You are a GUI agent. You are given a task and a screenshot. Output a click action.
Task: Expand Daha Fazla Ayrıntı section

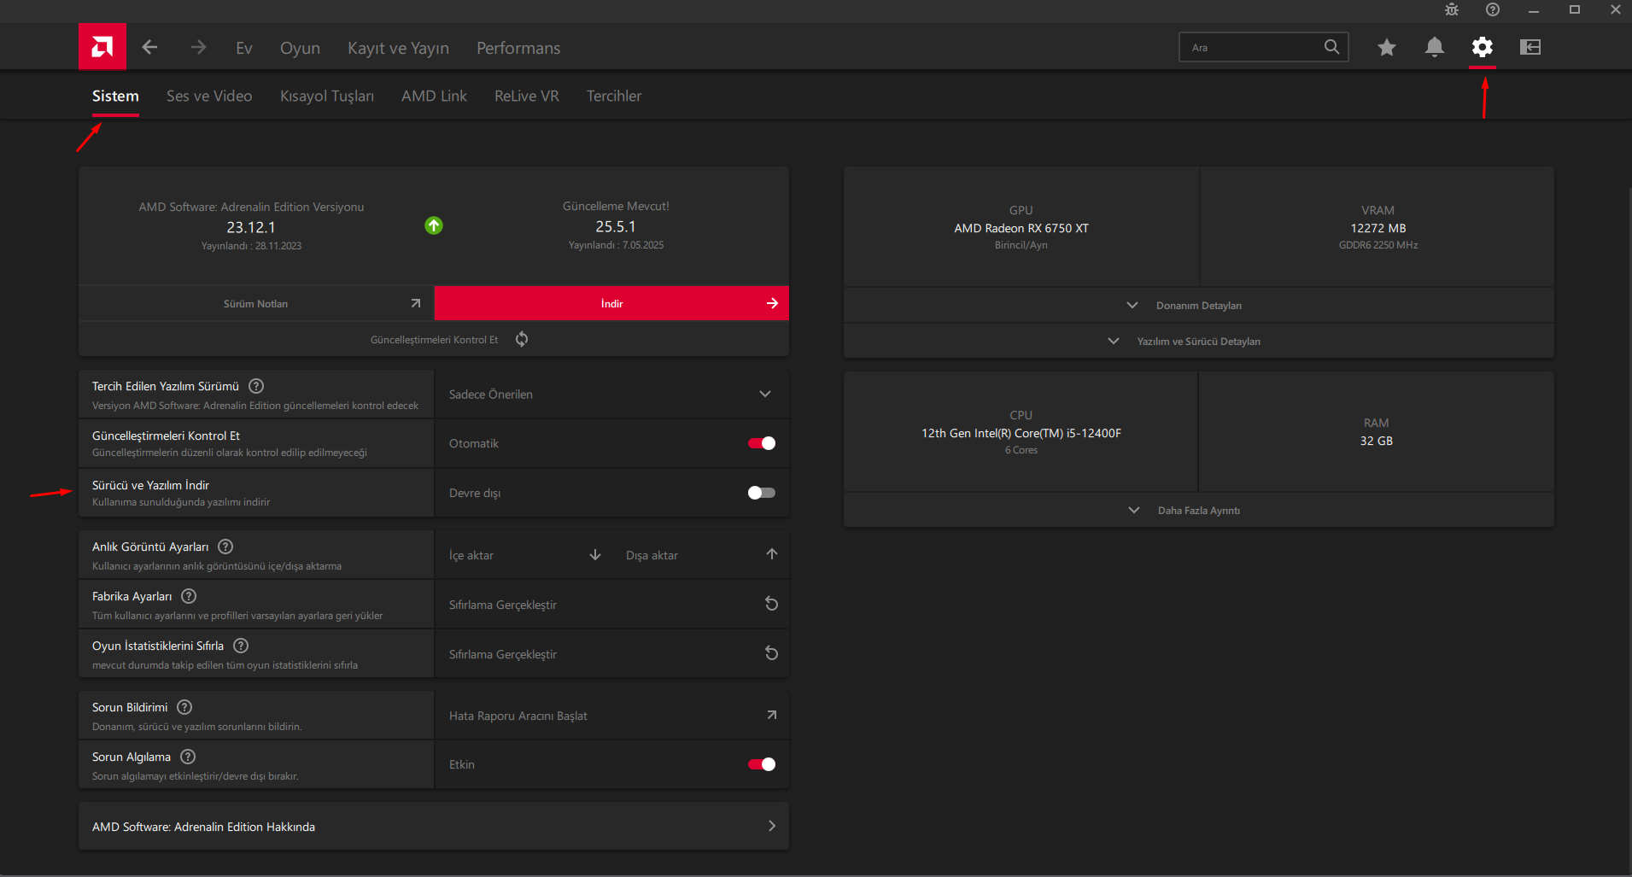pos(1198,510)
